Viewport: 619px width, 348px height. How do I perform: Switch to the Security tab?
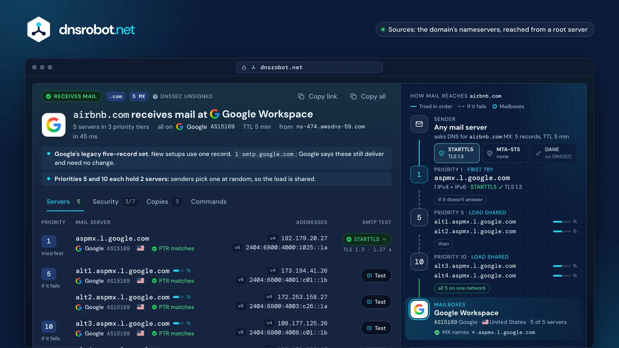[114, 202]
